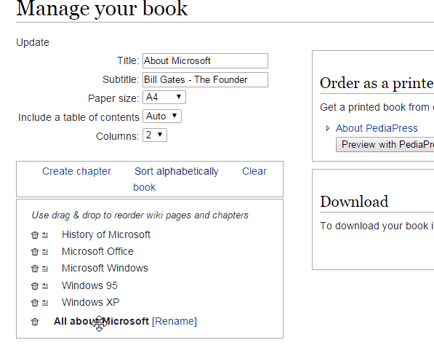The image size is (434, 356).
Task: Open the table of contents Auto dropdown
Action: pos(162,116)
